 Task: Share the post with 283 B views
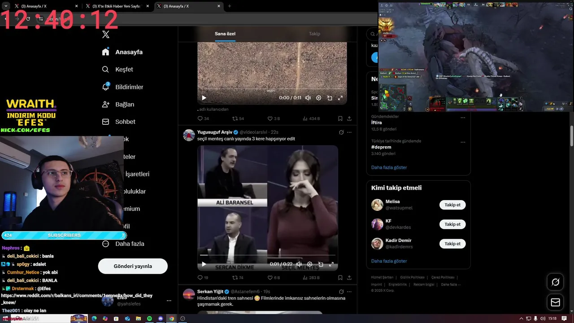tap(349, 278)
